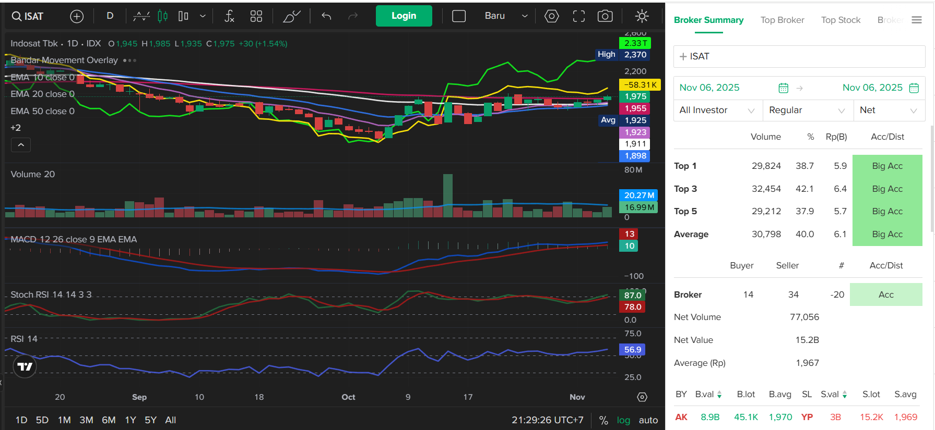Viewport: 935px width, 430px height.
Task: Open chart settings hexagon icon in toolbar
Action: 551,16
